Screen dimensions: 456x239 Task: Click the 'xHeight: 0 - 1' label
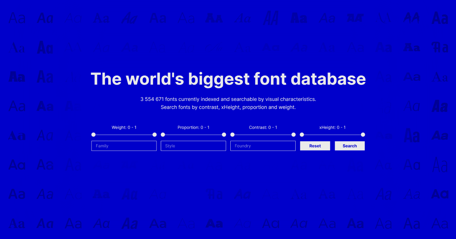332,127
